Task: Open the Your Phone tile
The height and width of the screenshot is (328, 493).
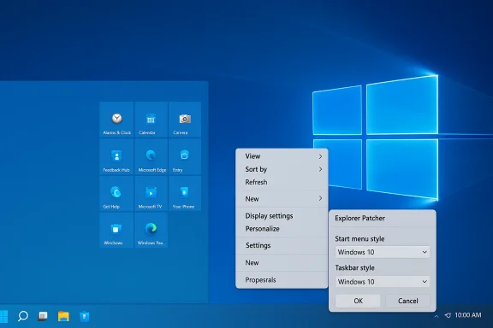Action: coord(185,193)
